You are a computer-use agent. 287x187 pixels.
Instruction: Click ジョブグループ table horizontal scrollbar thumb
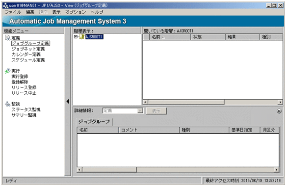coord(109,170)
